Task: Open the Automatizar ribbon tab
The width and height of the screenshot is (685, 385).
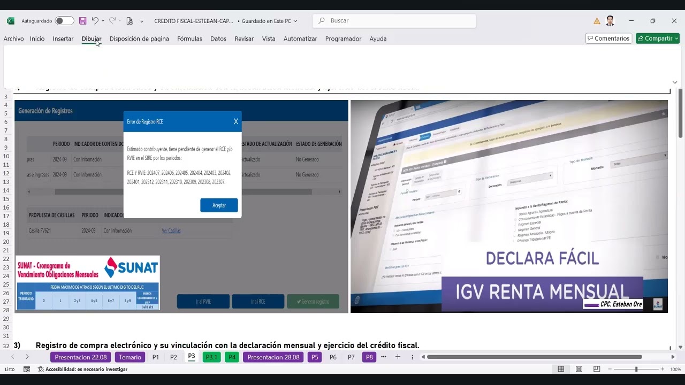Action: 300,38
